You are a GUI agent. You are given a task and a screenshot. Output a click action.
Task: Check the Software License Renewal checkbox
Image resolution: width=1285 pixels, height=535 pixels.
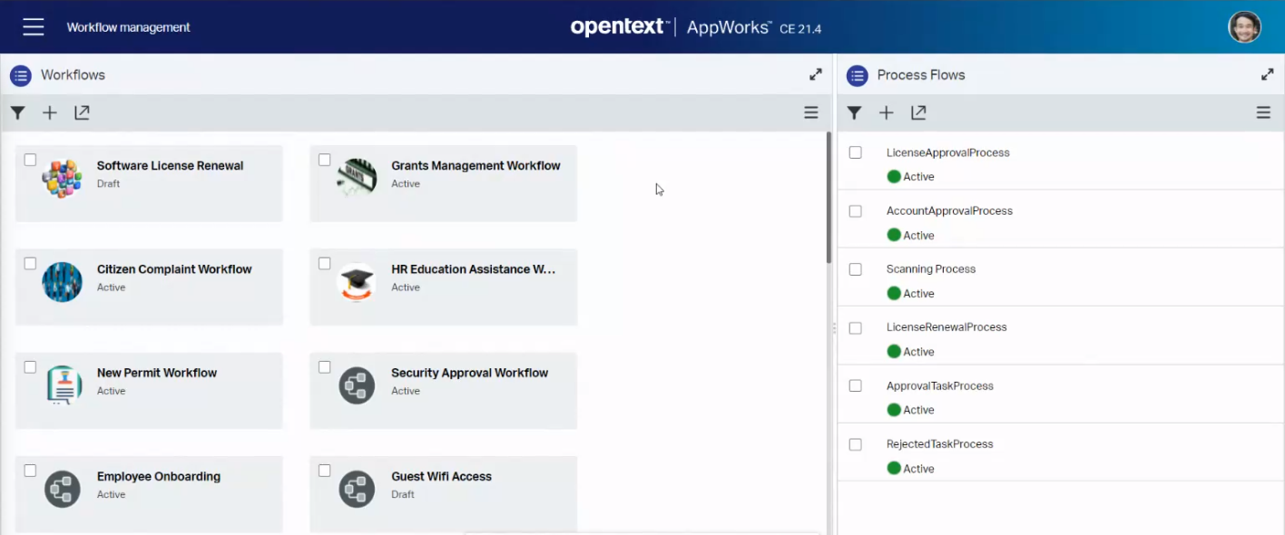pyautogui.click(x=30, y=160)
